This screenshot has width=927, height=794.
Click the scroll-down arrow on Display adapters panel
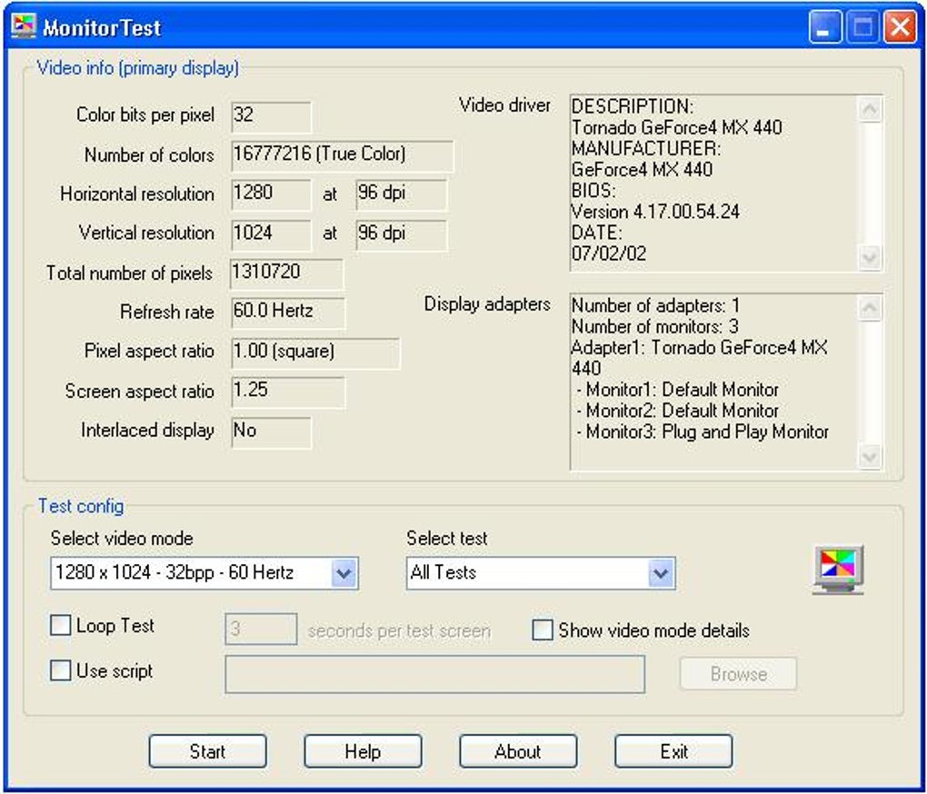871,459
